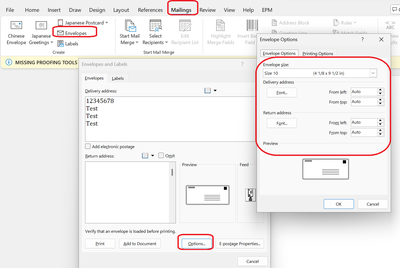This screenshot has width=400, height=268.
Task: Click the Feed printer icon
Action: pyautogui.click(x=250, y=195)
